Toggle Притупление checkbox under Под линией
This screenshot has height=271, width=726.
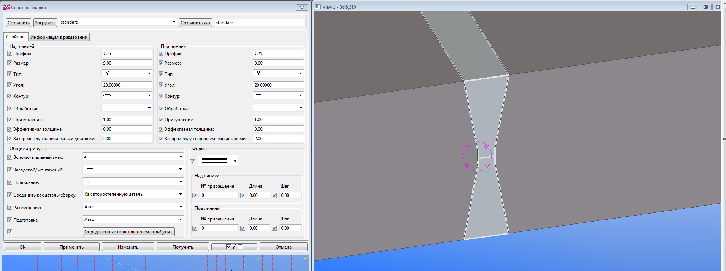click(161, 120)
